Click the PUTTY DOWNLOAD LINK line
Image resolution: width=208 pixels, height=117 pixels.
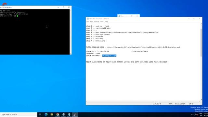tap(133, 47)
